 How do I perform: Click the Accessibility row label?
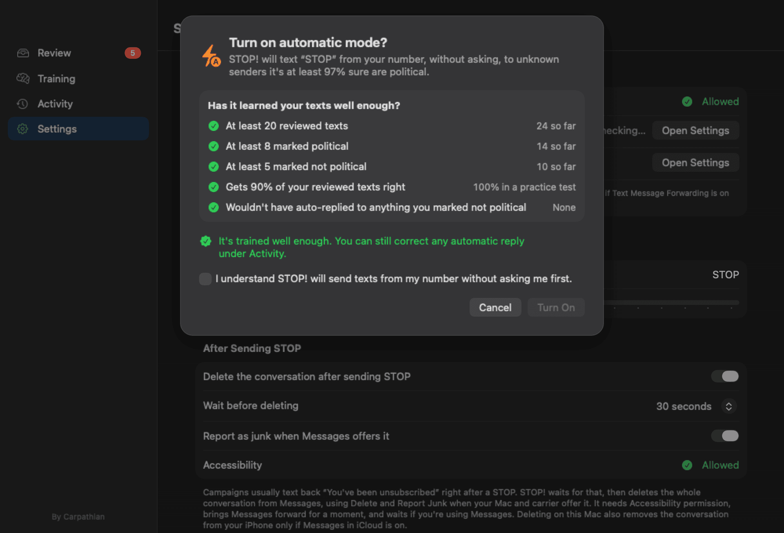pyautogui.click(x=232, y=465)
